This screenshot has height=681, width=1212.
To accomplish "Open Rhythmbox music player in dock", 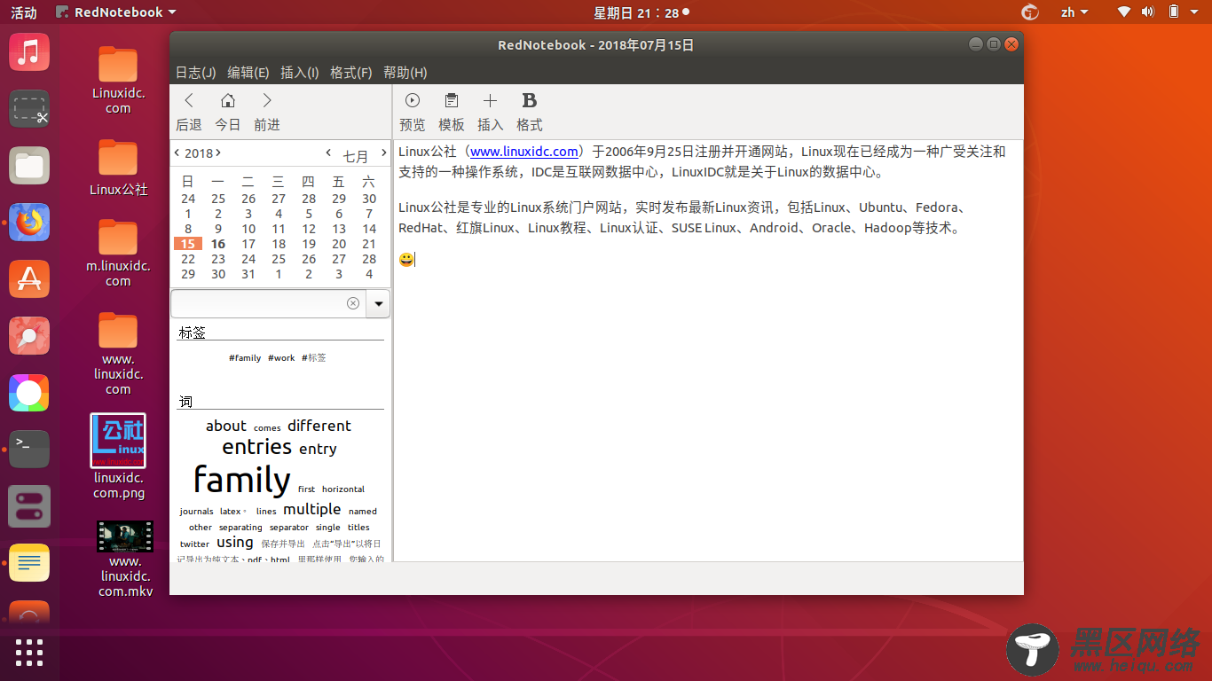I will click(29, 52).
